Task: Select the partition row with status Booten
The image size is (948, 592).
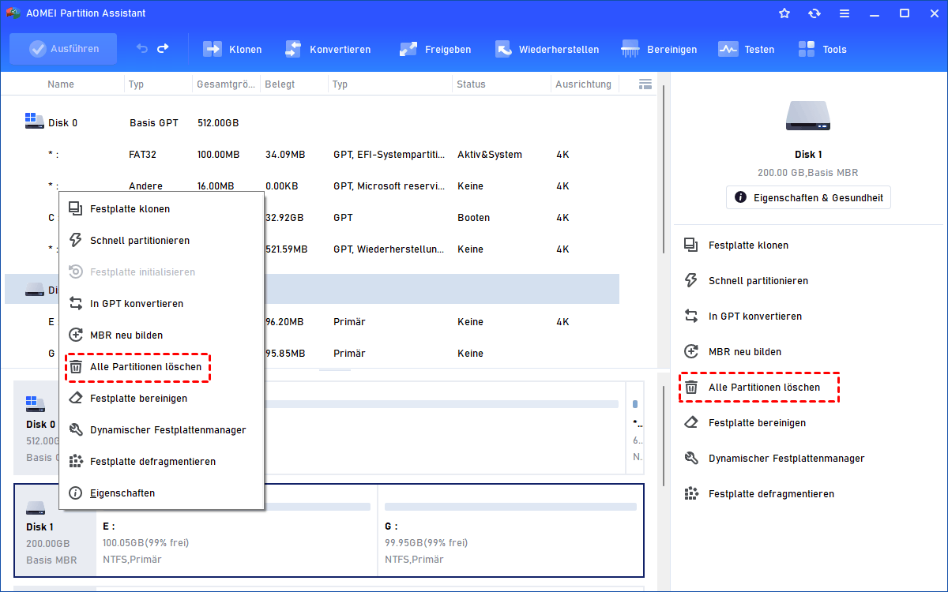Action: click(x=312, y=218)
